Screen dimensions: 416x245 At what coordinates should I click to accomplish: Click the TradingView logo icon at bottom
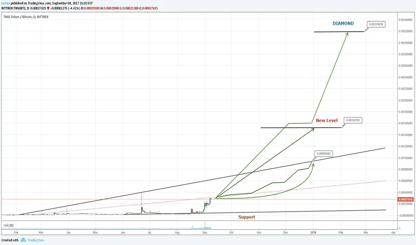23,240
